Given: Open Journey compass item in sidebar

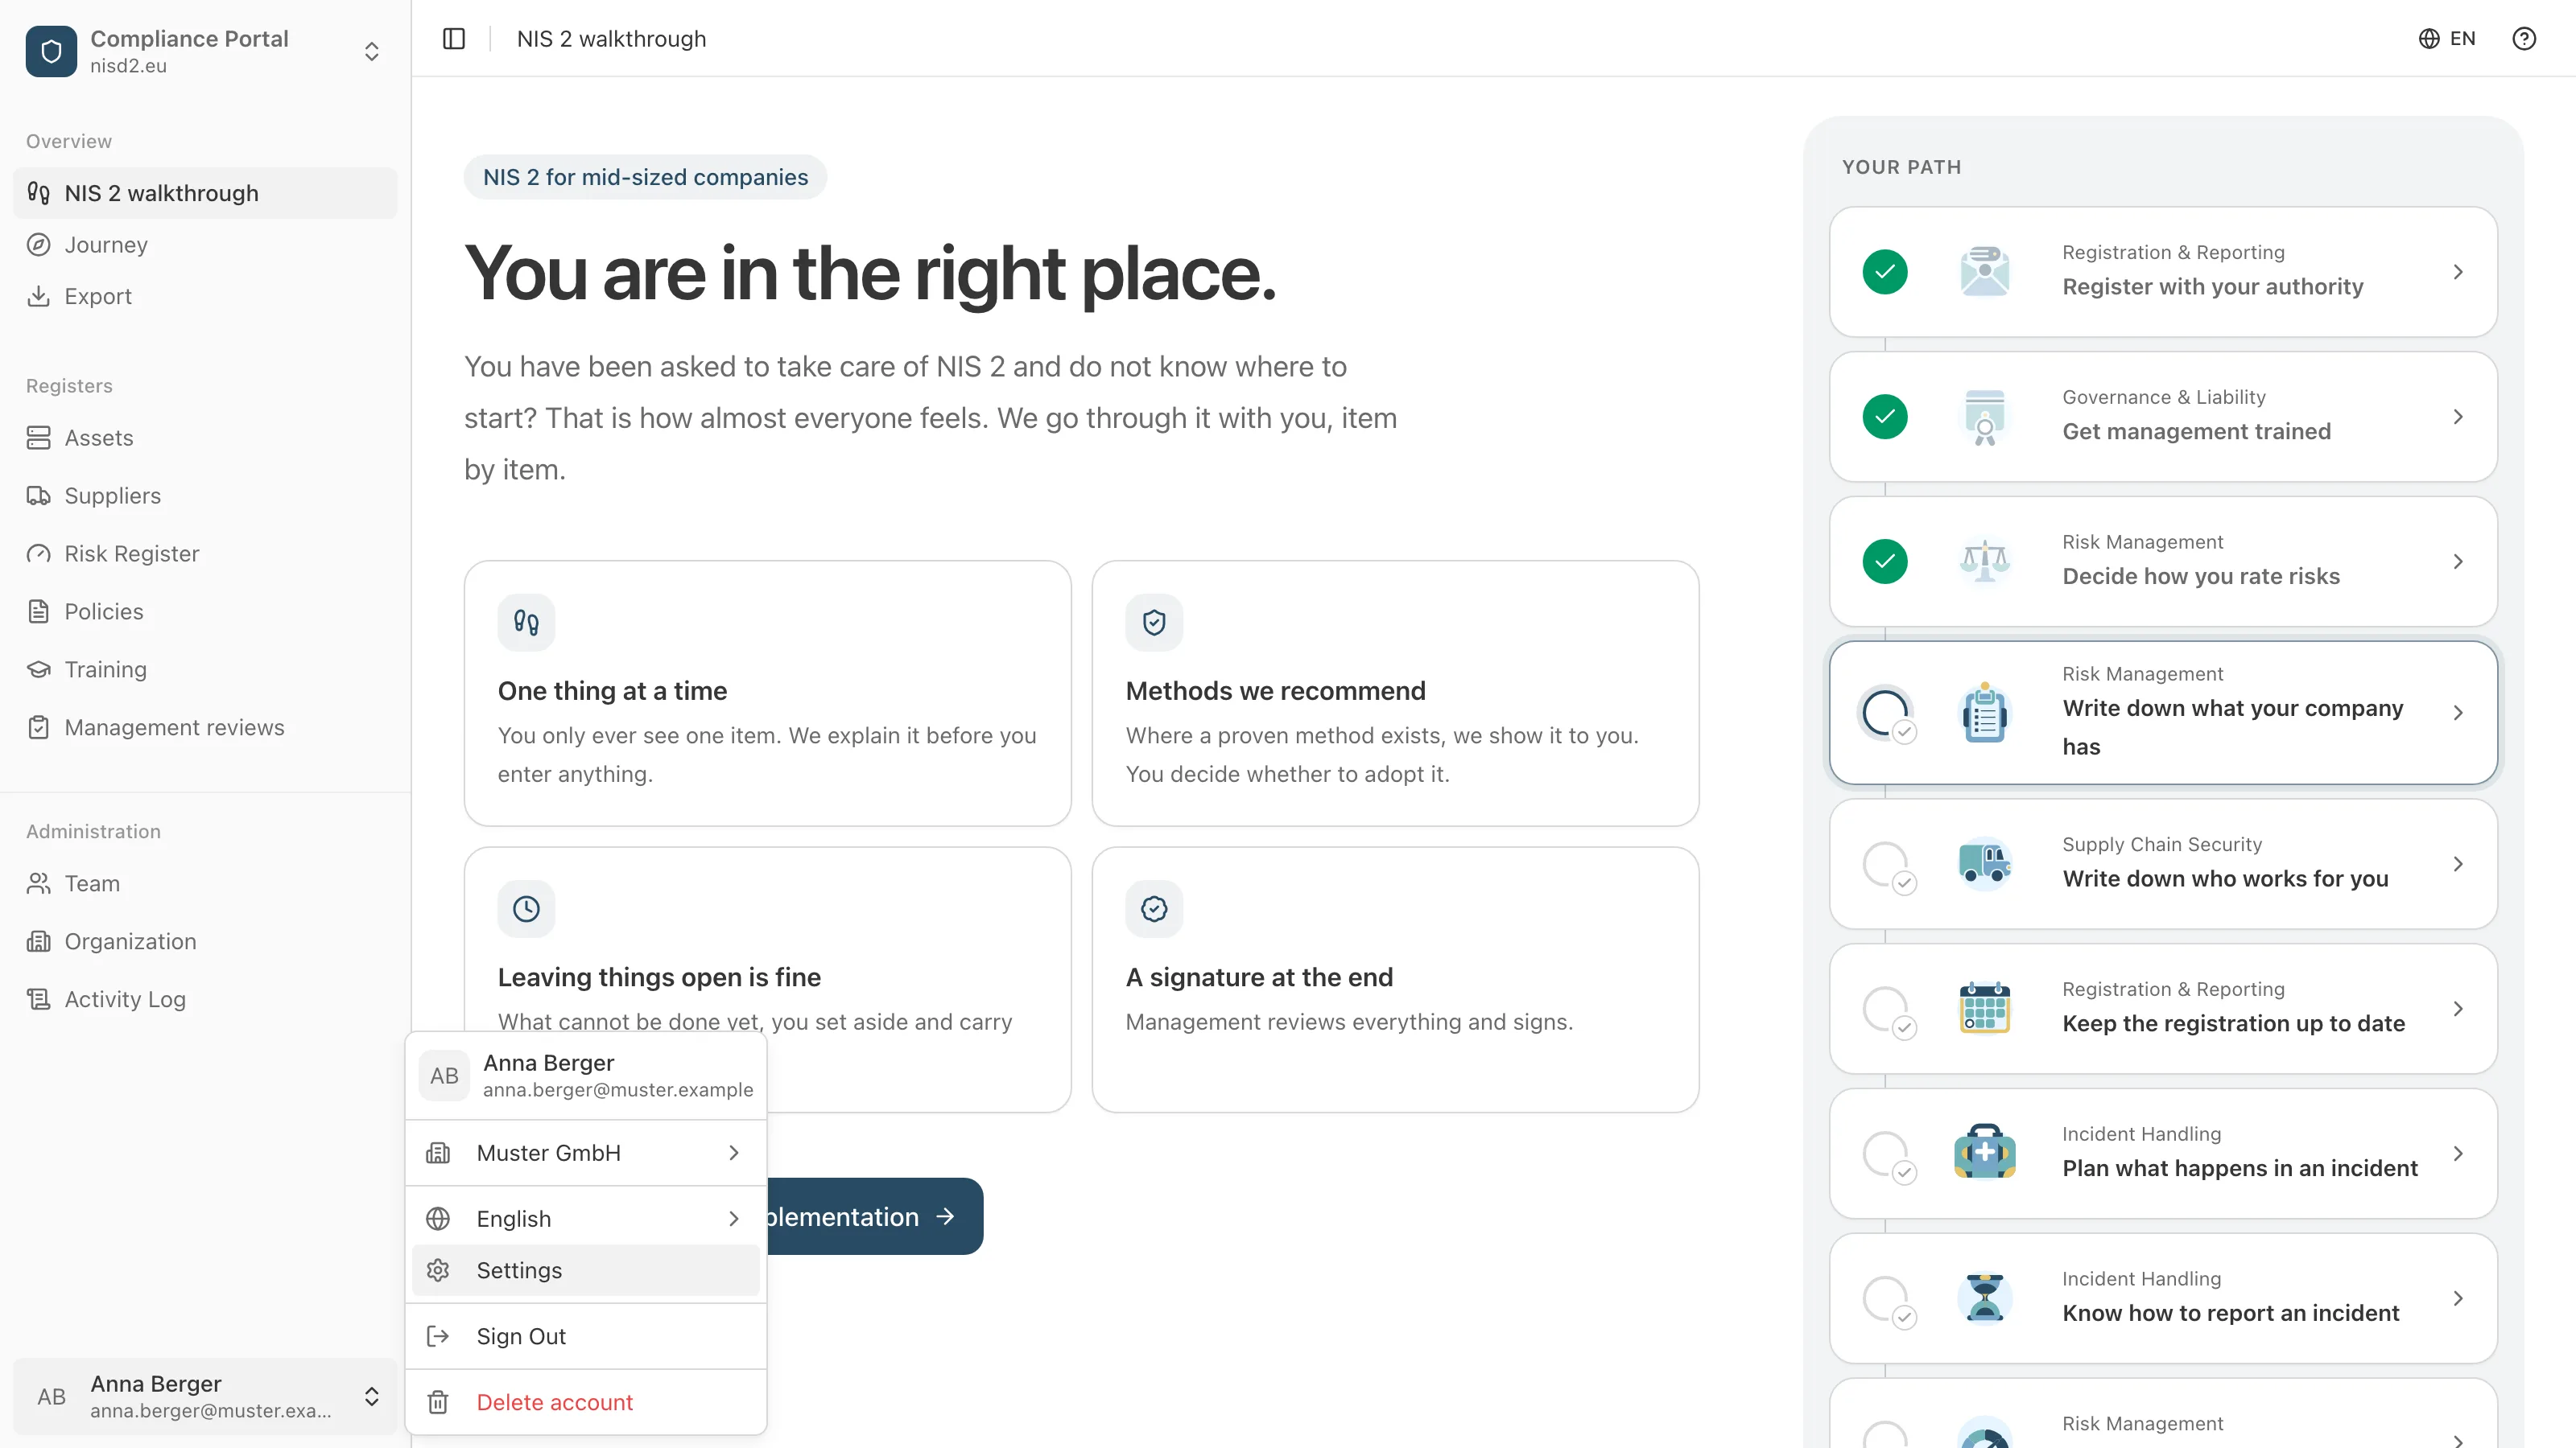Looking at the screenshot, I should point(205,245).
